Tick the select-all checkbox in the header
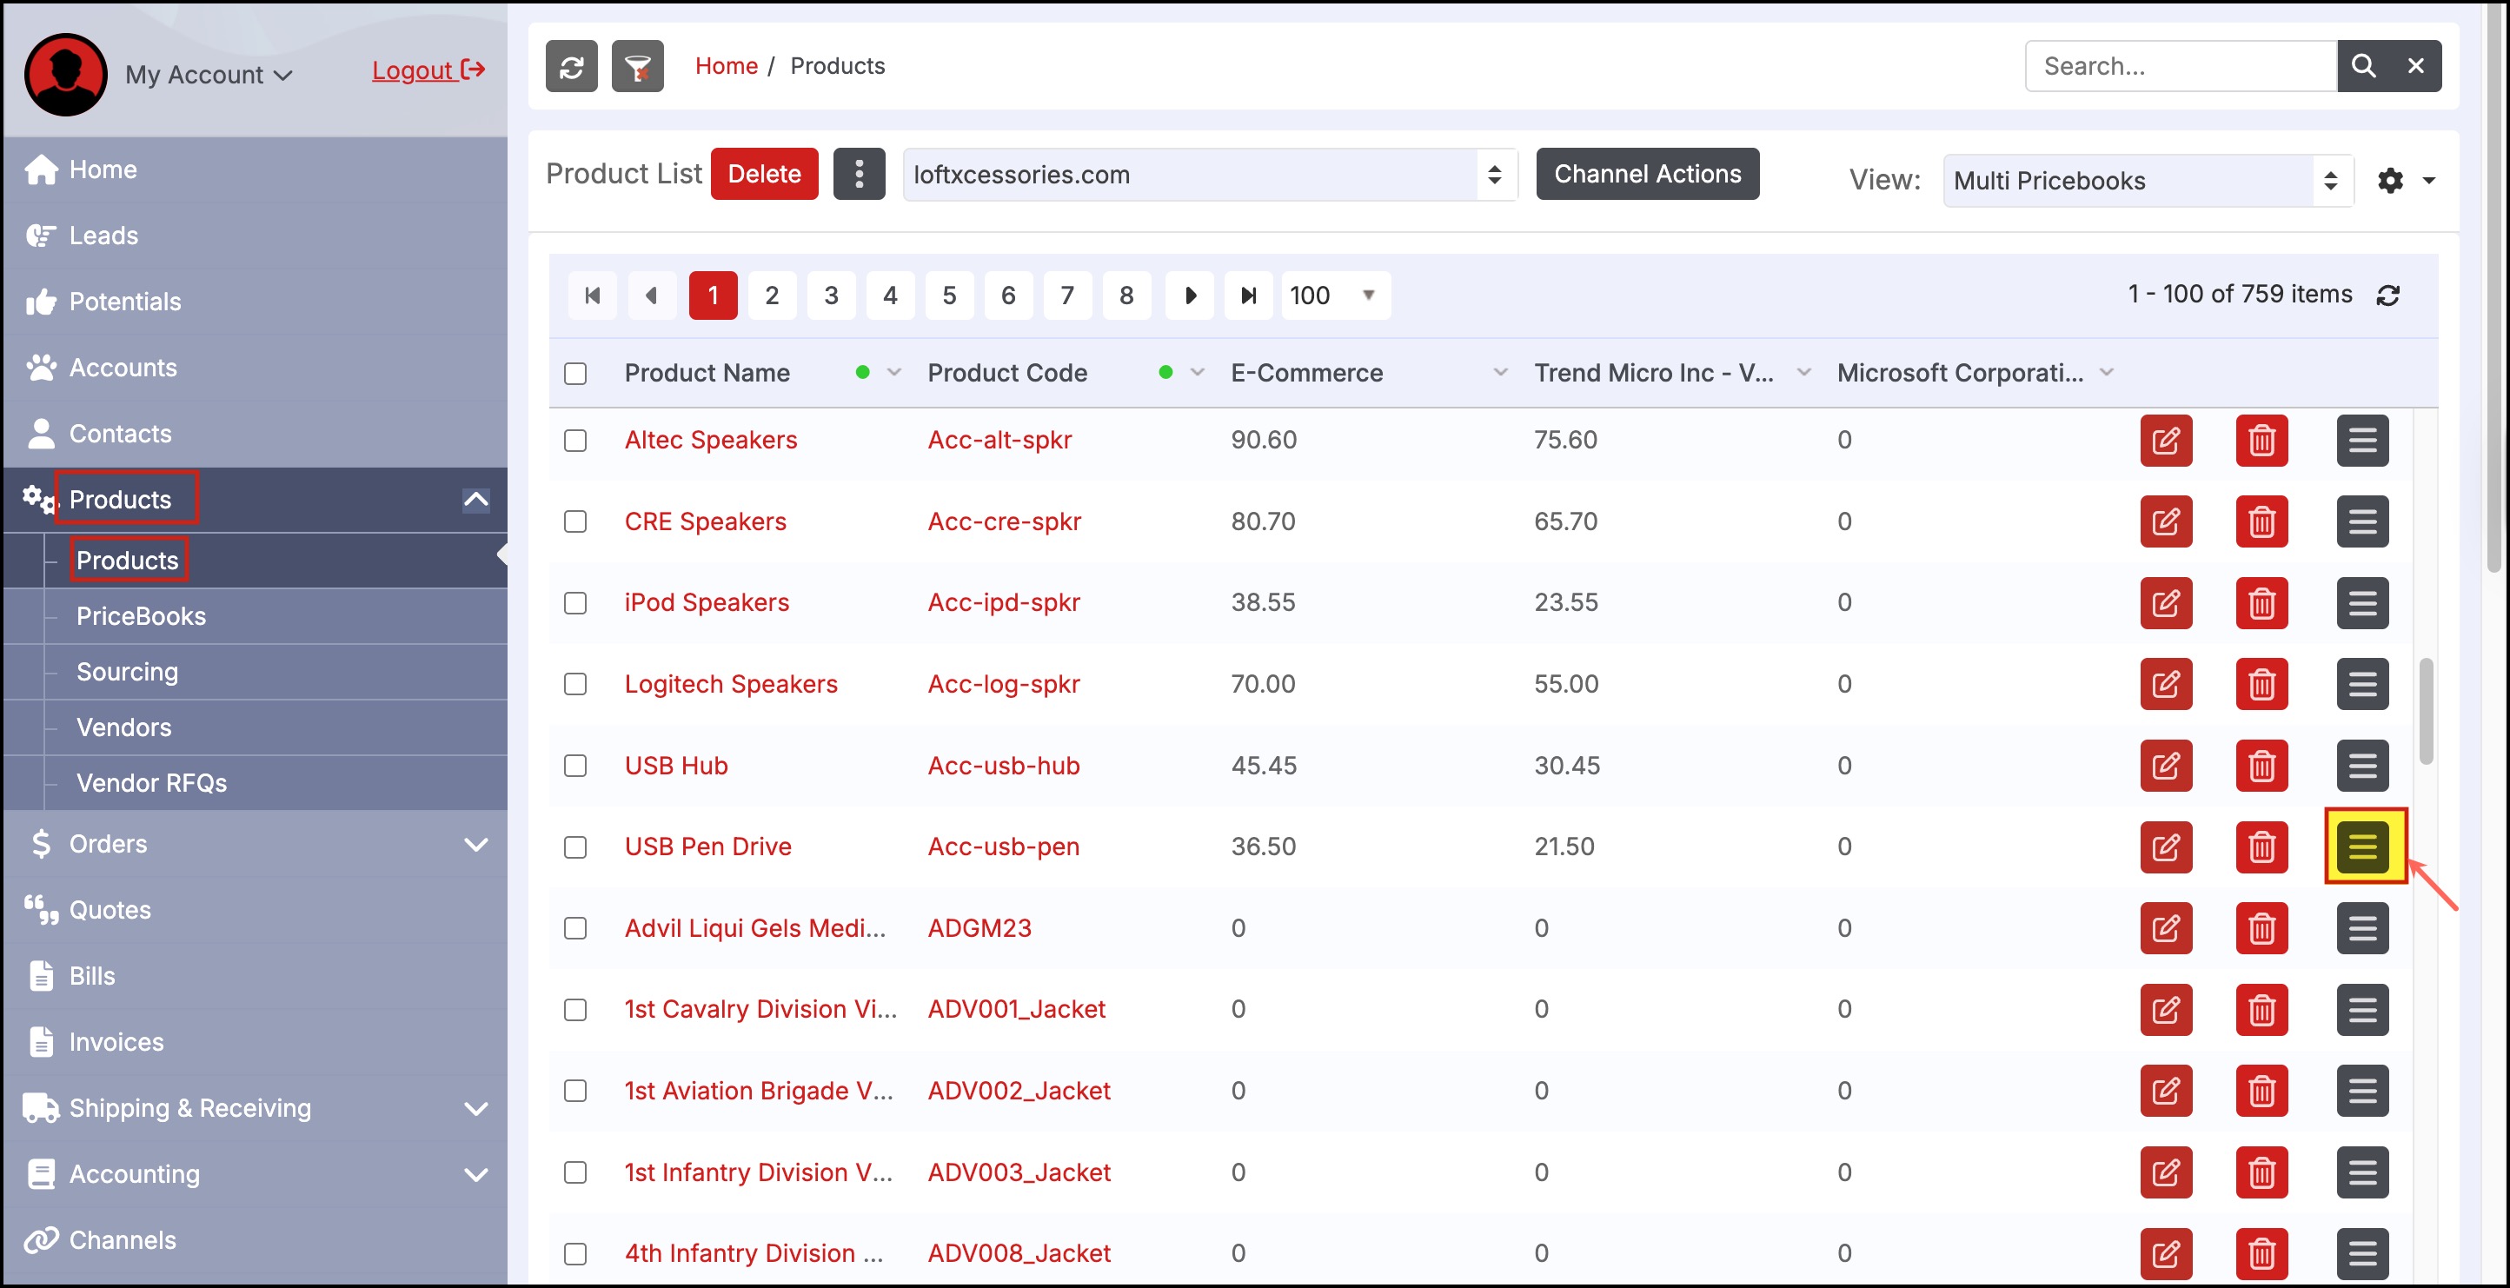The height and width of the screenshot is (1288, 2510). pyautogui.click(x=576, y=373)
